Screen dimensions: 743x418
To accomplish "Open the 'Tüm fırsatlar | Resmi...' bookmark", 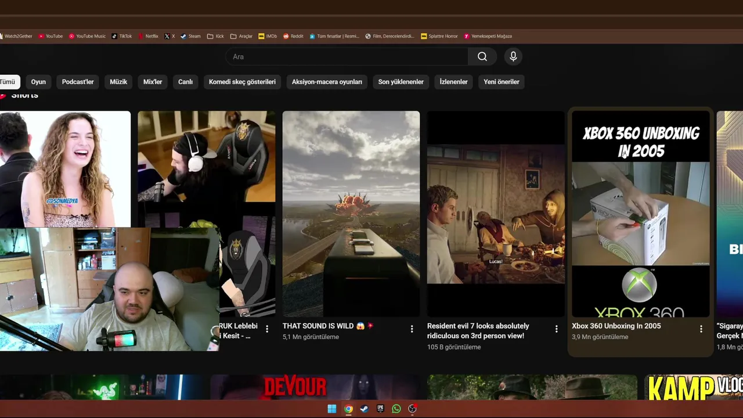I will (334, 36).
